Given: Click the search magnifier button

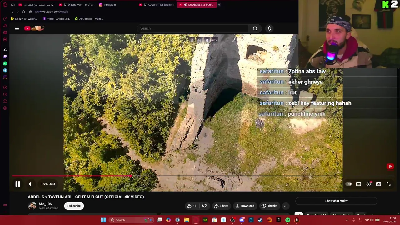Looking at the screenshot, I should tap(255, 28).
